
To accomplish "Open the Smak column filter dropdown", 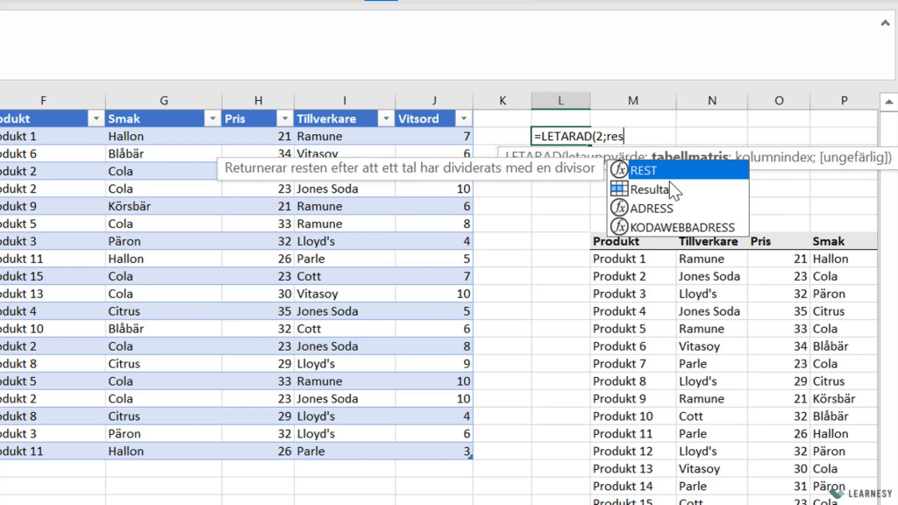I will pyautogui.click(x=211, y=118).
